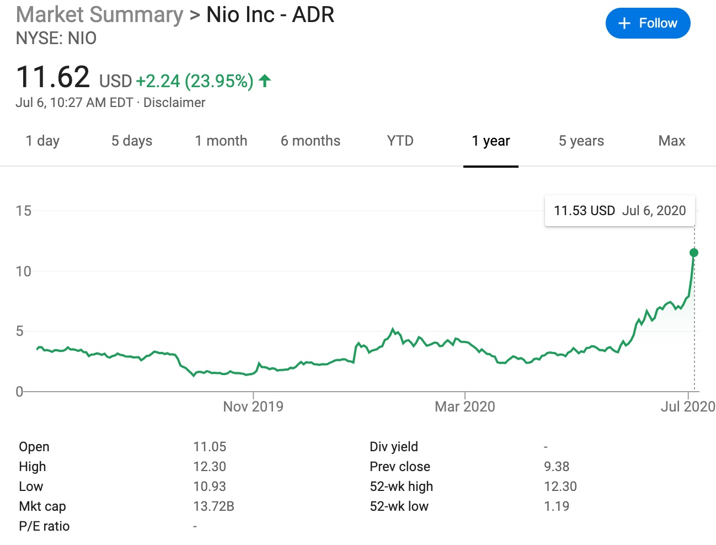Open the Disclaimer link
The height and width of the screenshot is (545, 716).
174,102
